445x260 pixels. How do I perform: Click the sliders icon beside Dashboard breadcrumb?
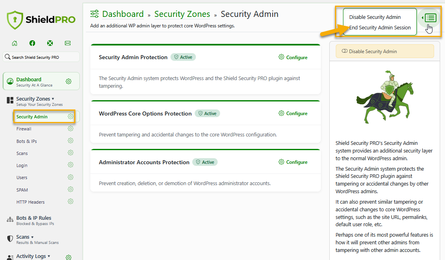point(94,14)
